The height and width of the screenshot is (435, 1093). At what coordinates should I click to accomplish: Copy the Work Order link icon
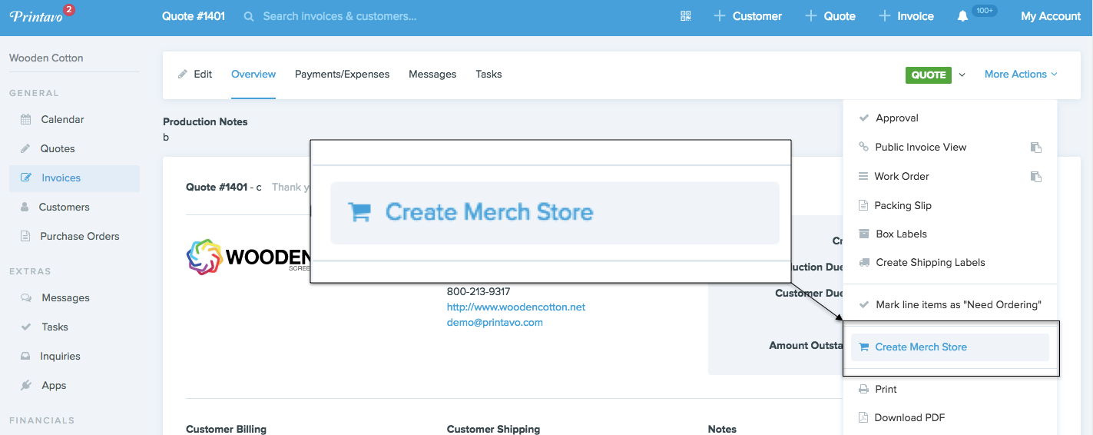pos(1035,177)
